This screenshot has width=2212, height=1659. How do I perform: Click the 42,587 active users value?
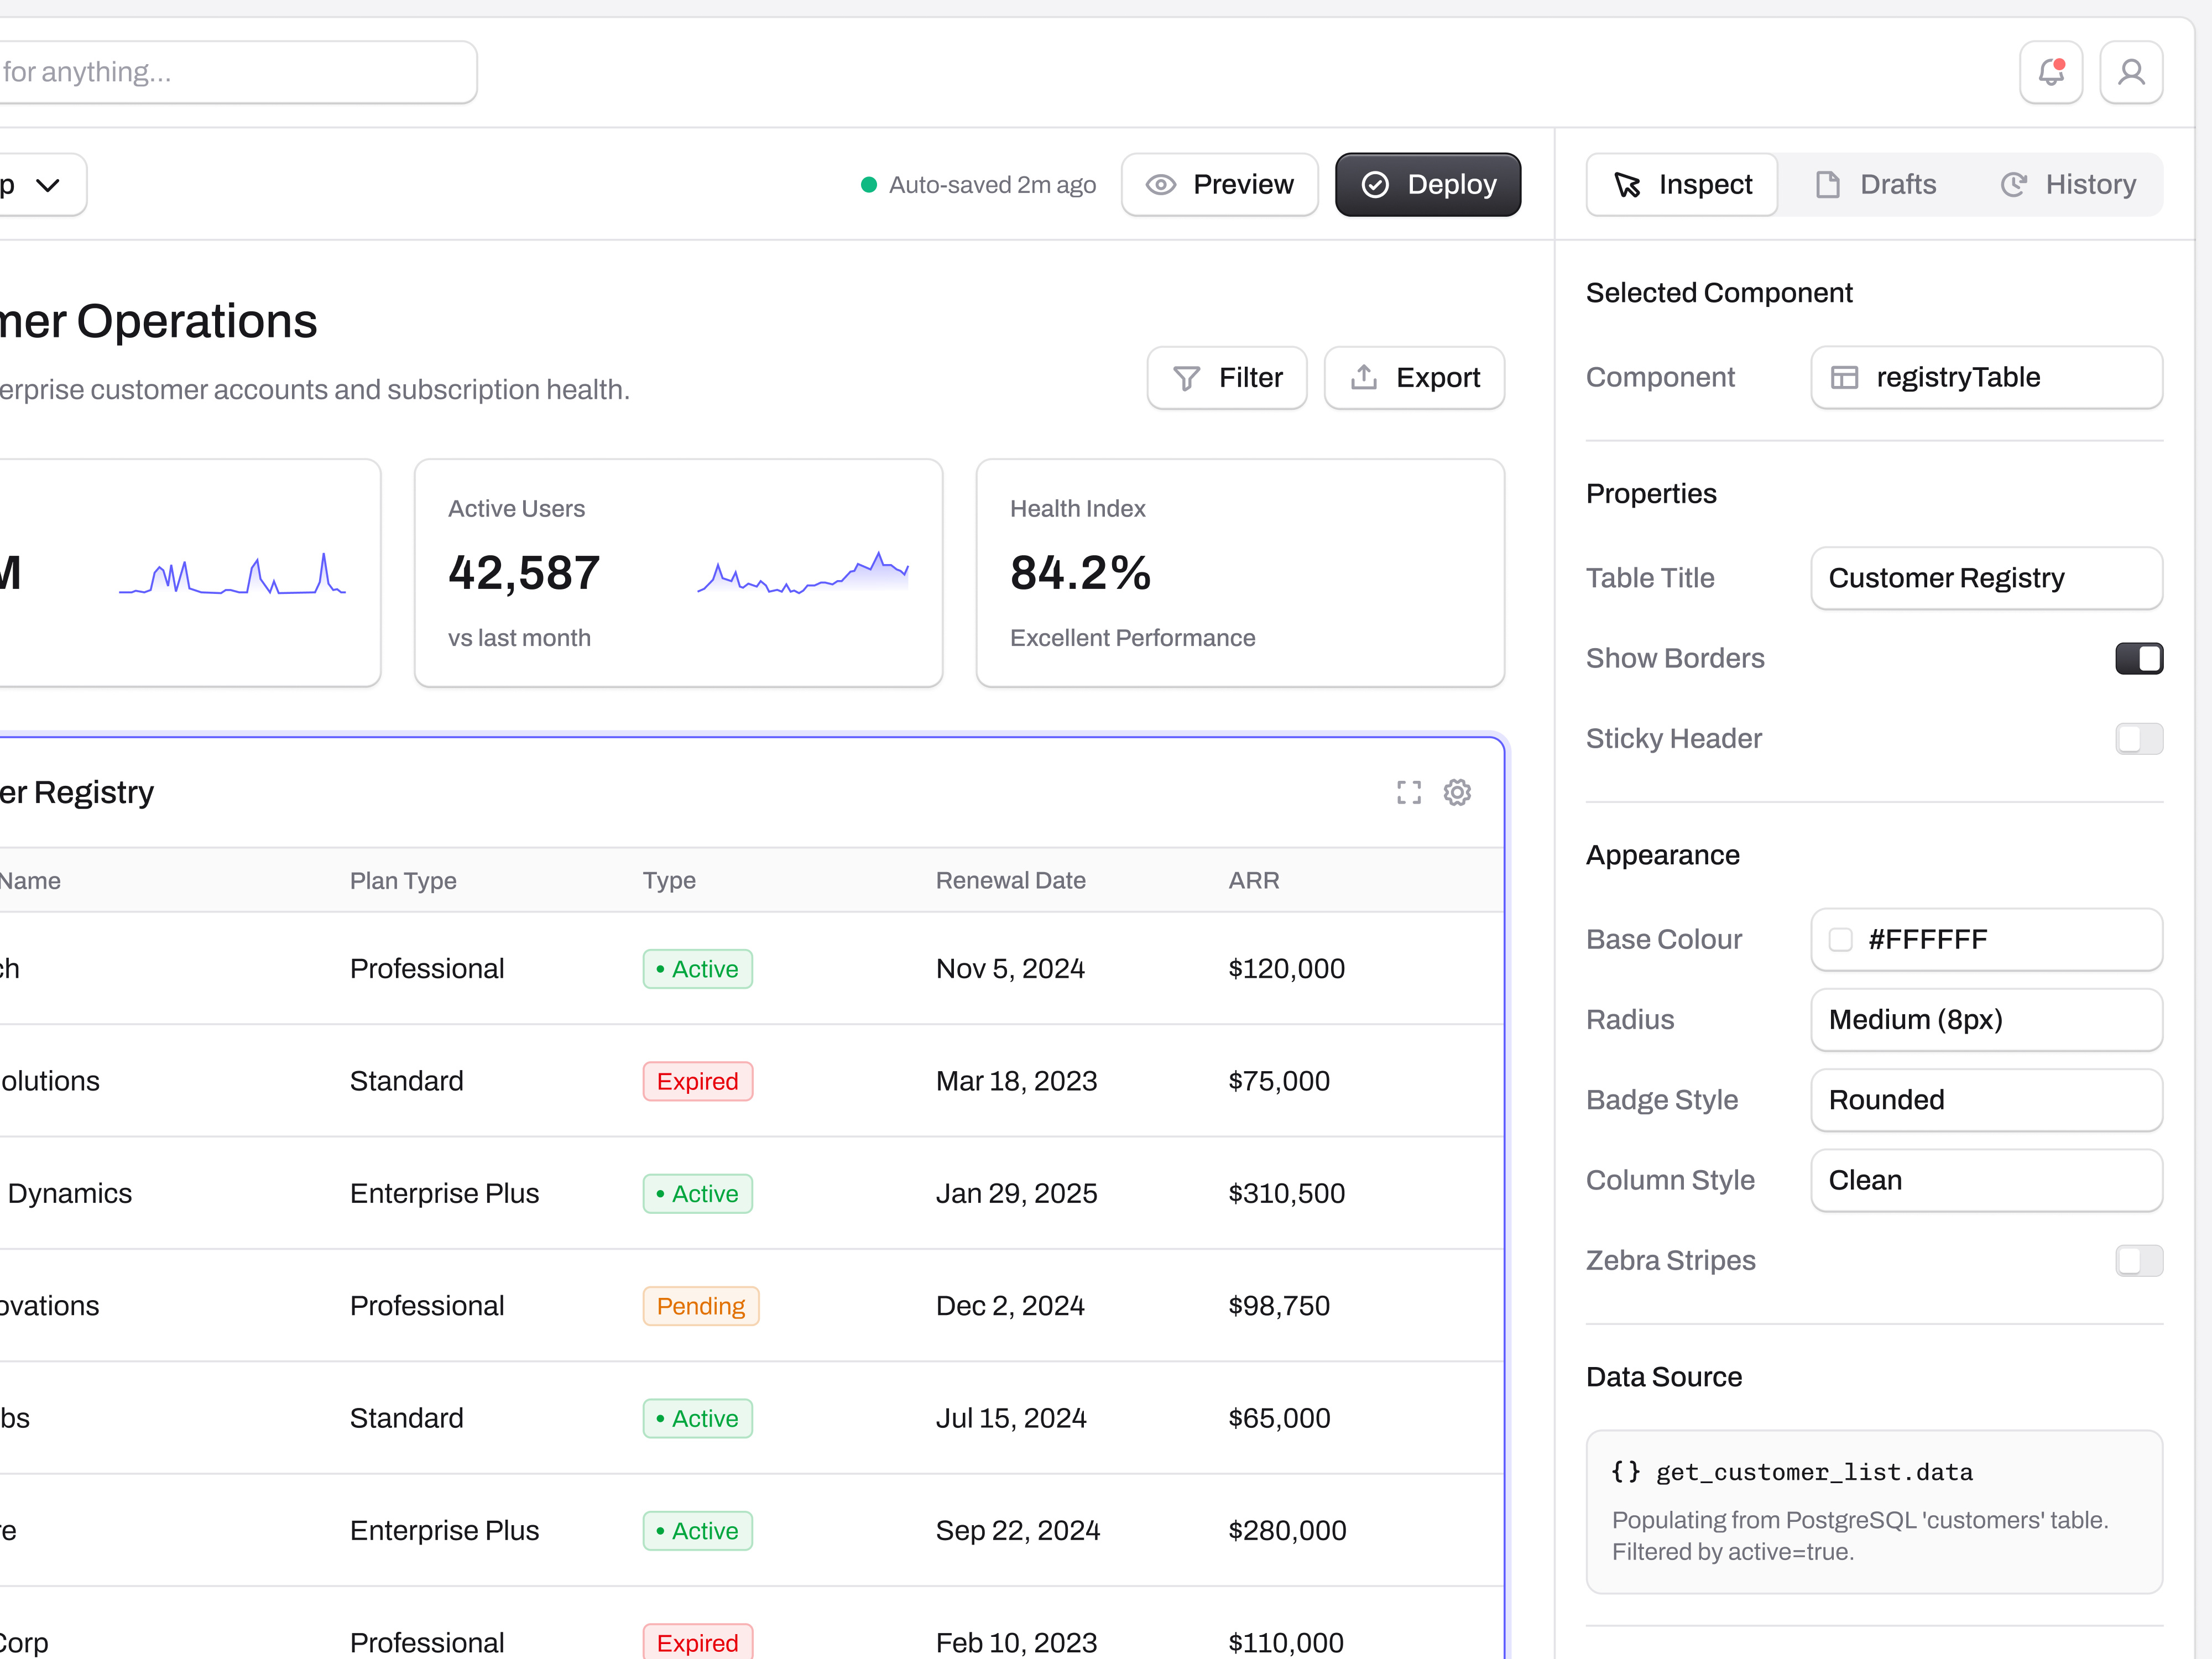(x=523, y=573)
